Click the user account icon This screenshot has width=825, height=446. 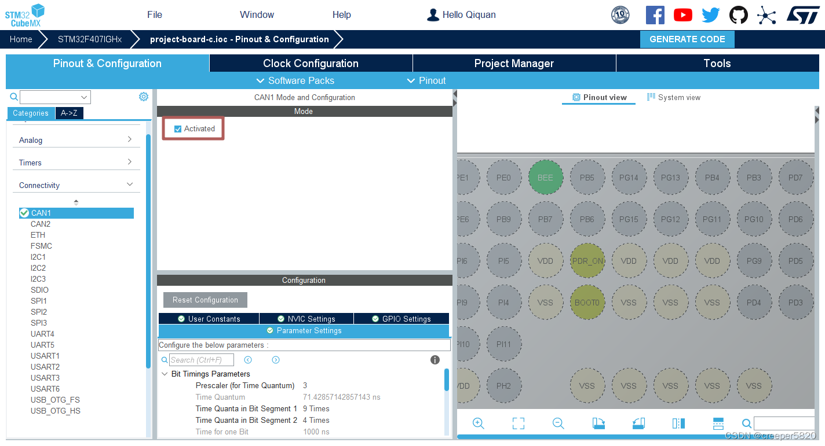(433, 15)
